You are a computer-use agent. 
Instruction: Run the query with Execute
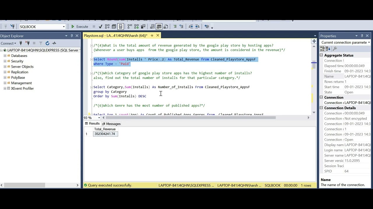click(x=80, y=26)
